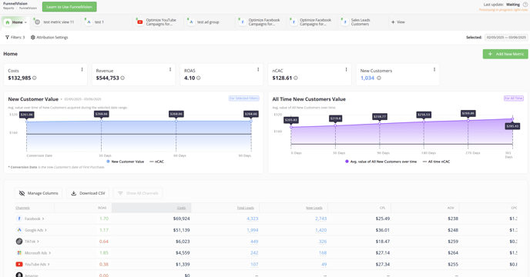Open the Revenue card three-dot menu
The width and height of the screenshot is (530, 277).
(170, 69)
